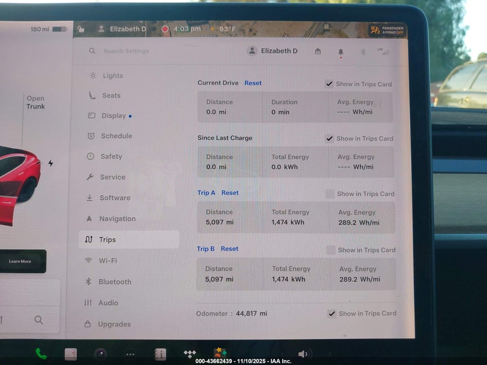Viewport: 487px width, 365px height.
Task: Enable Show in Trips Card for Trip A
Action: coord(330,194)
